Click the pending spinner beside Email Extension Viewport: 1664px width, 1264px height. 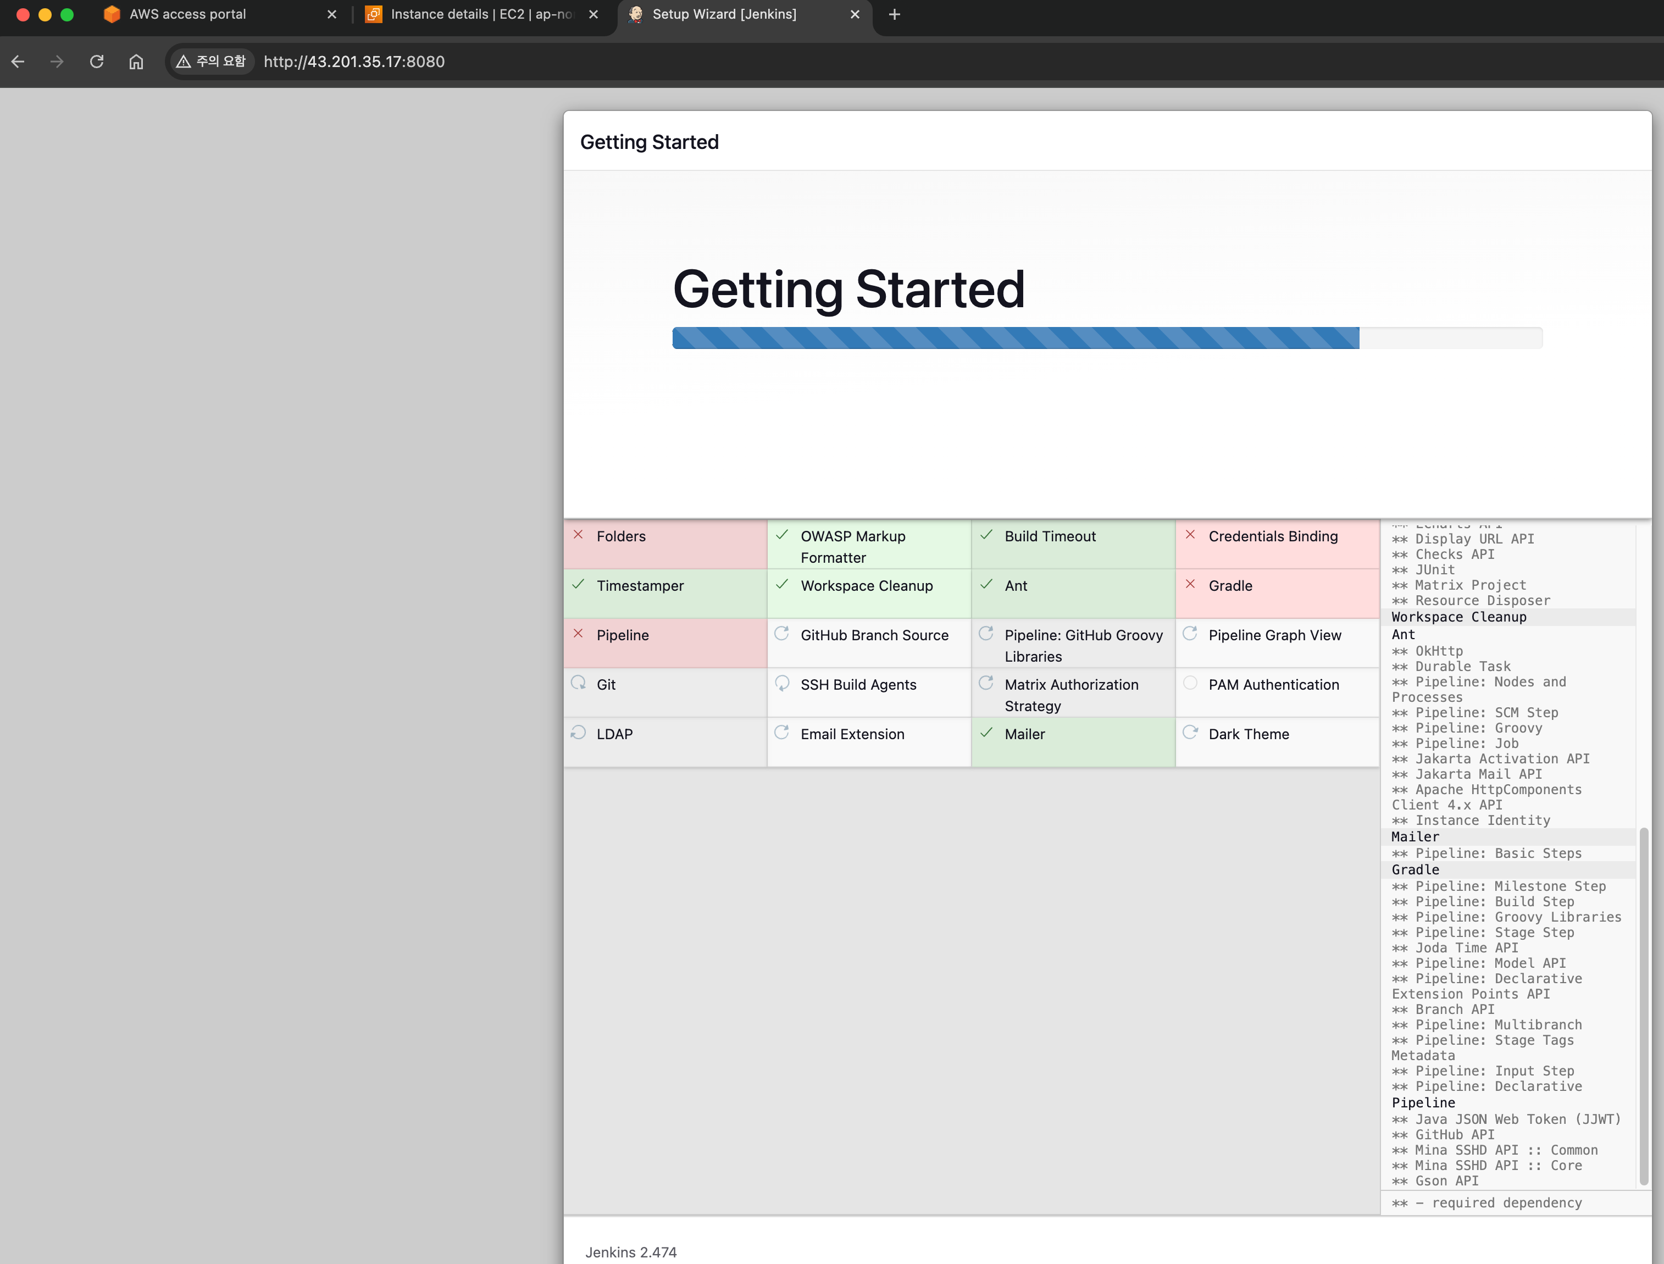[783, 733]
